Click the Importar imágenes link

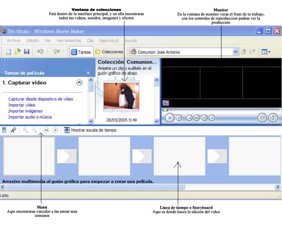[25, 111]
